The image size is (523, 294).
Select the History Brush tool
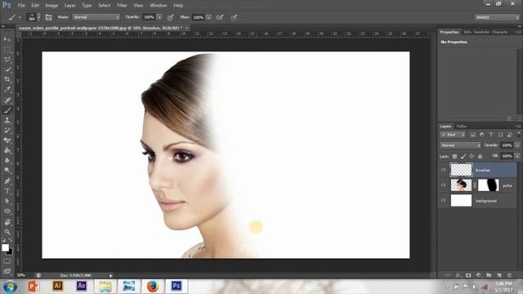7,131
